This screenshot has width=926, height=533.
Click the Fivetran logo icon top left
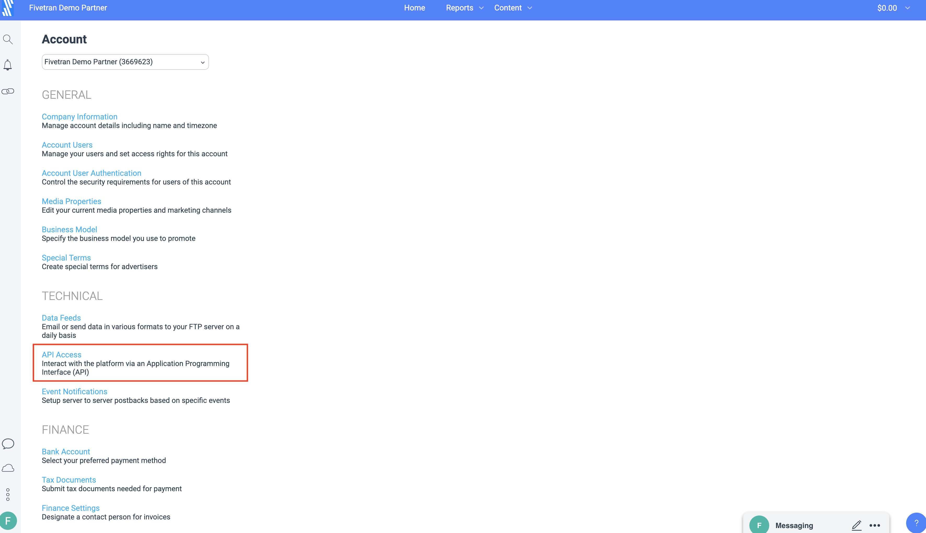coord(9,8)
